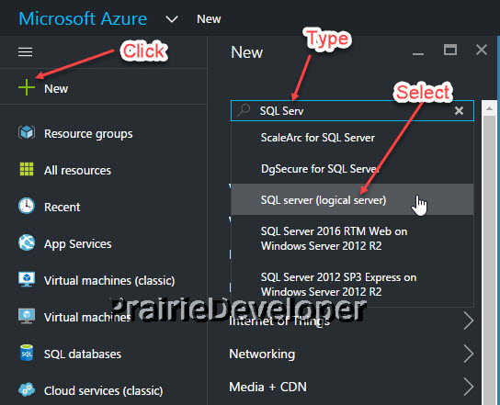Click the New breadcrumb in header
The width and height of the screenshot is (500, 405).
click(x=209, y=19)
